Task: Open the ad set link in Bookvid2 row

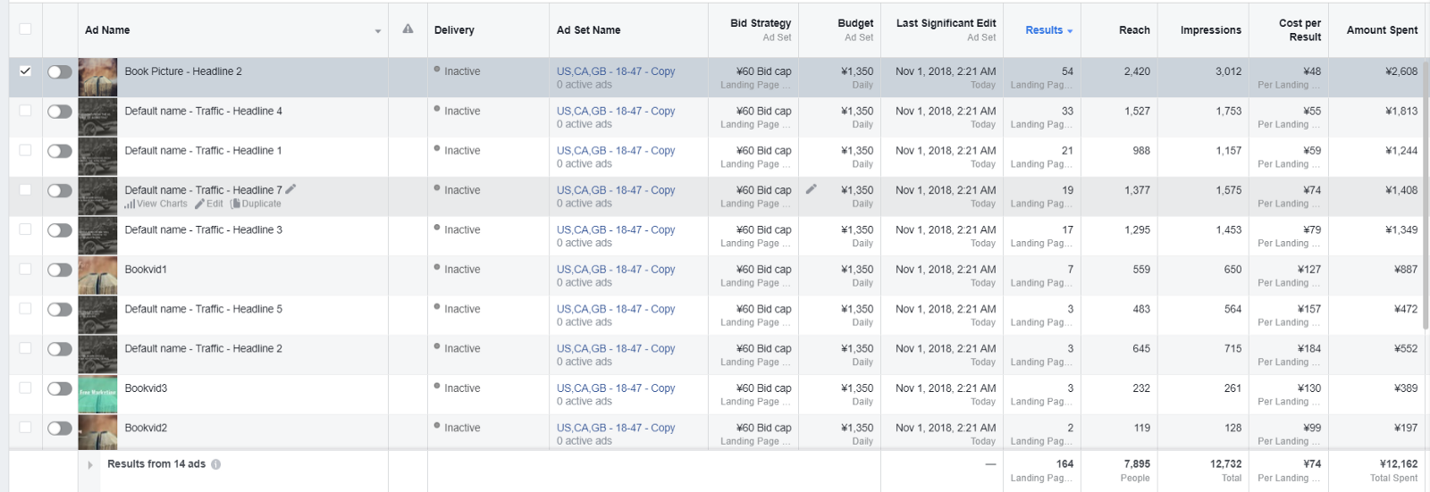Action: click(616, 428)
